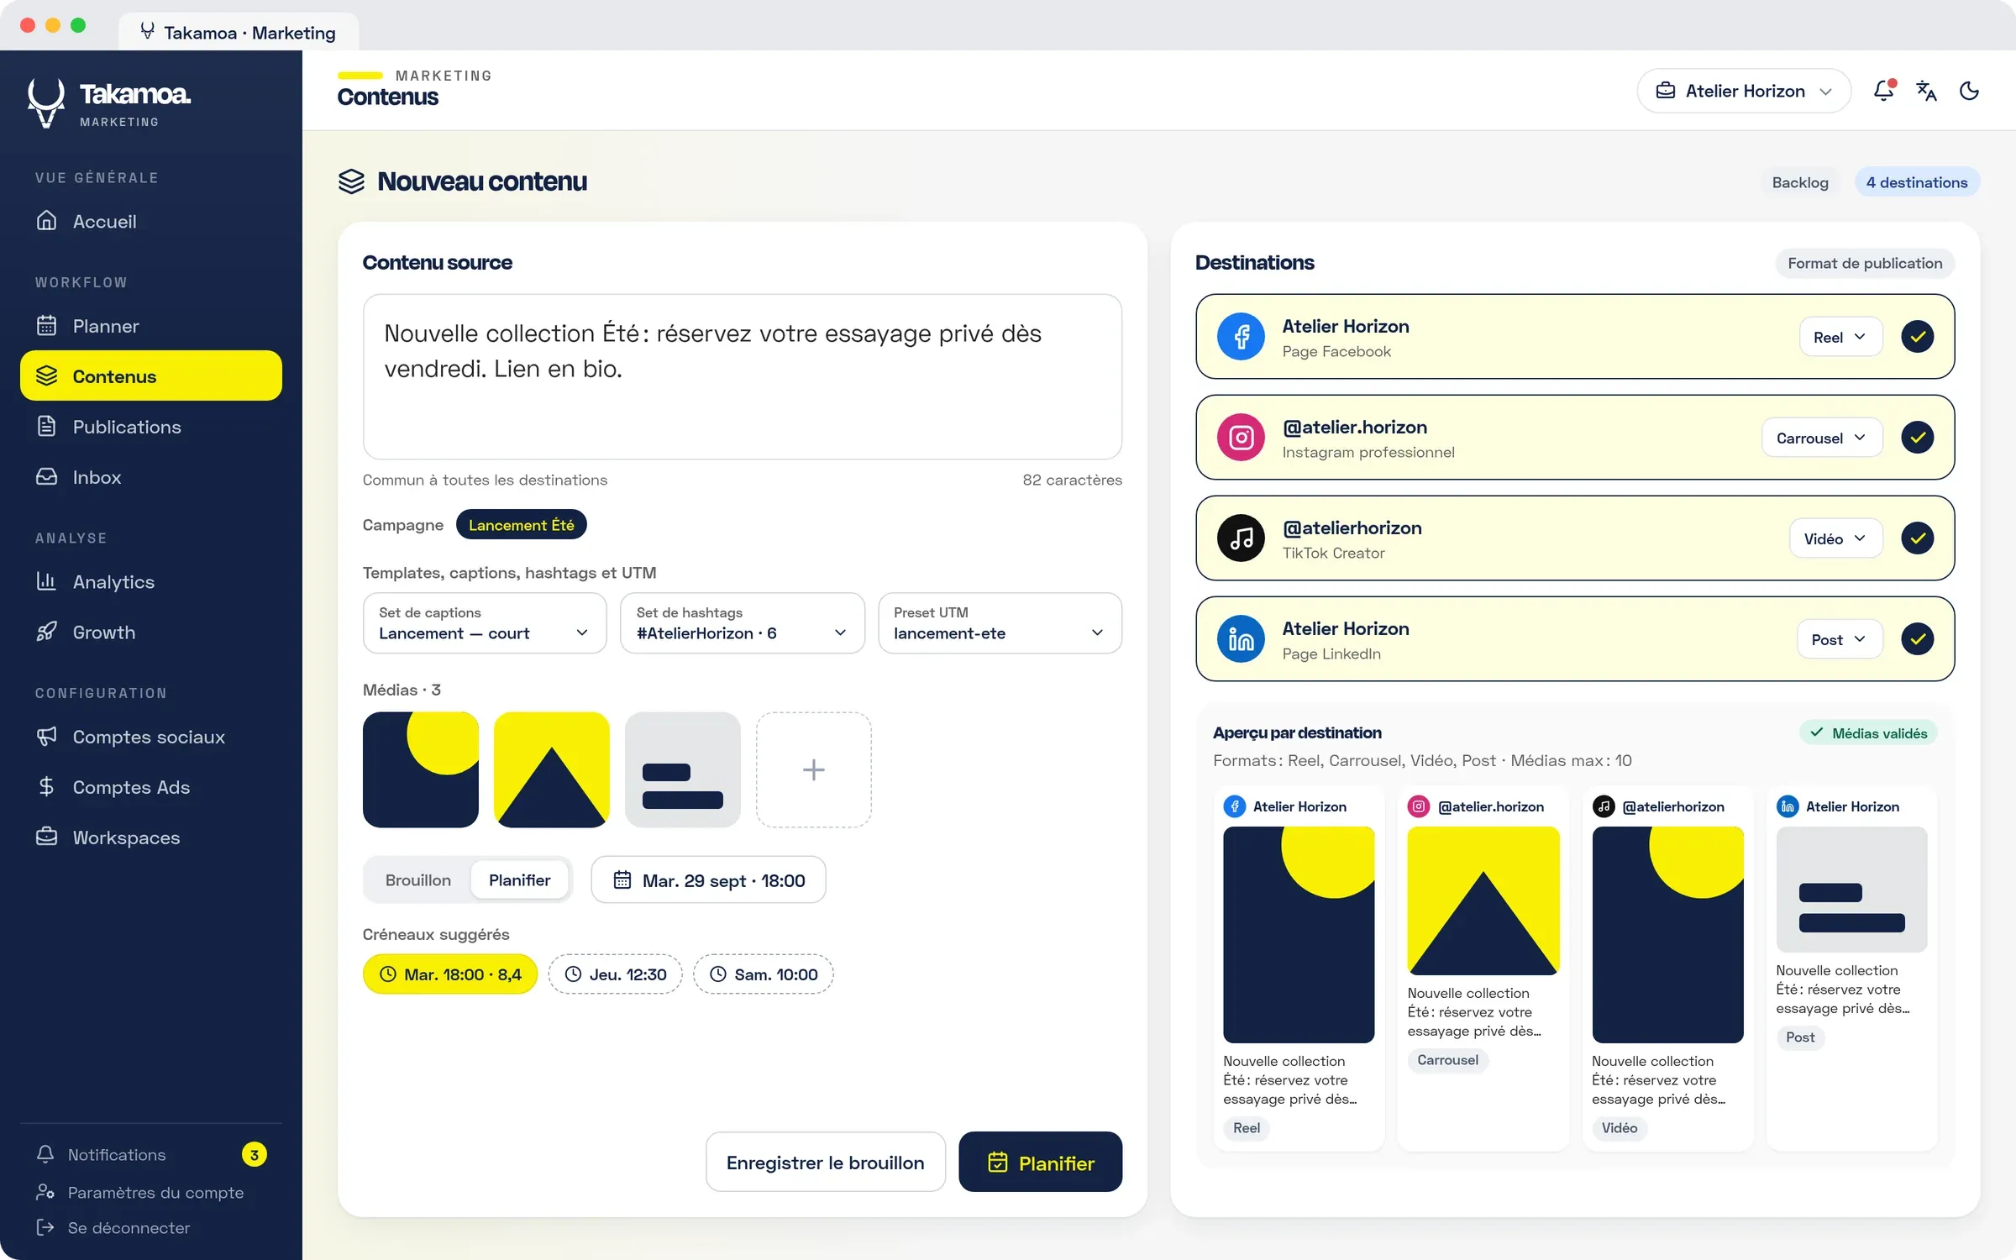Viewport: 2016px width, 1260px height.
Task: Click the Se déconnecter logout icon
Action: [45, 1227]
